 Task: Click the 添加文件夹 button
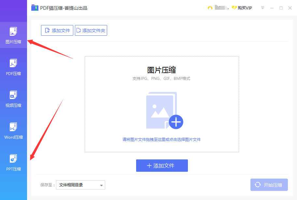pos(91,31)
